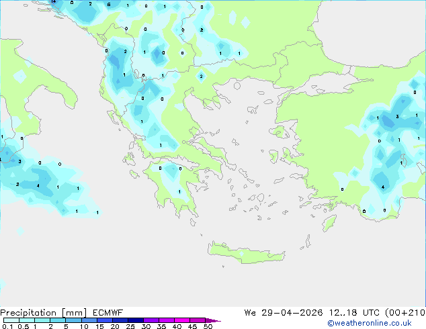The height and width of the screenshot is (329, 426).
Task: Select the 45–50 mm legend color box
Action: point(198,320)
